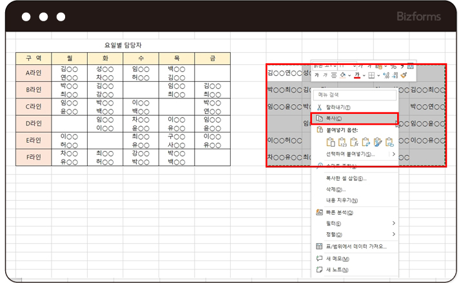Apply red font color button

click(357, 75)
